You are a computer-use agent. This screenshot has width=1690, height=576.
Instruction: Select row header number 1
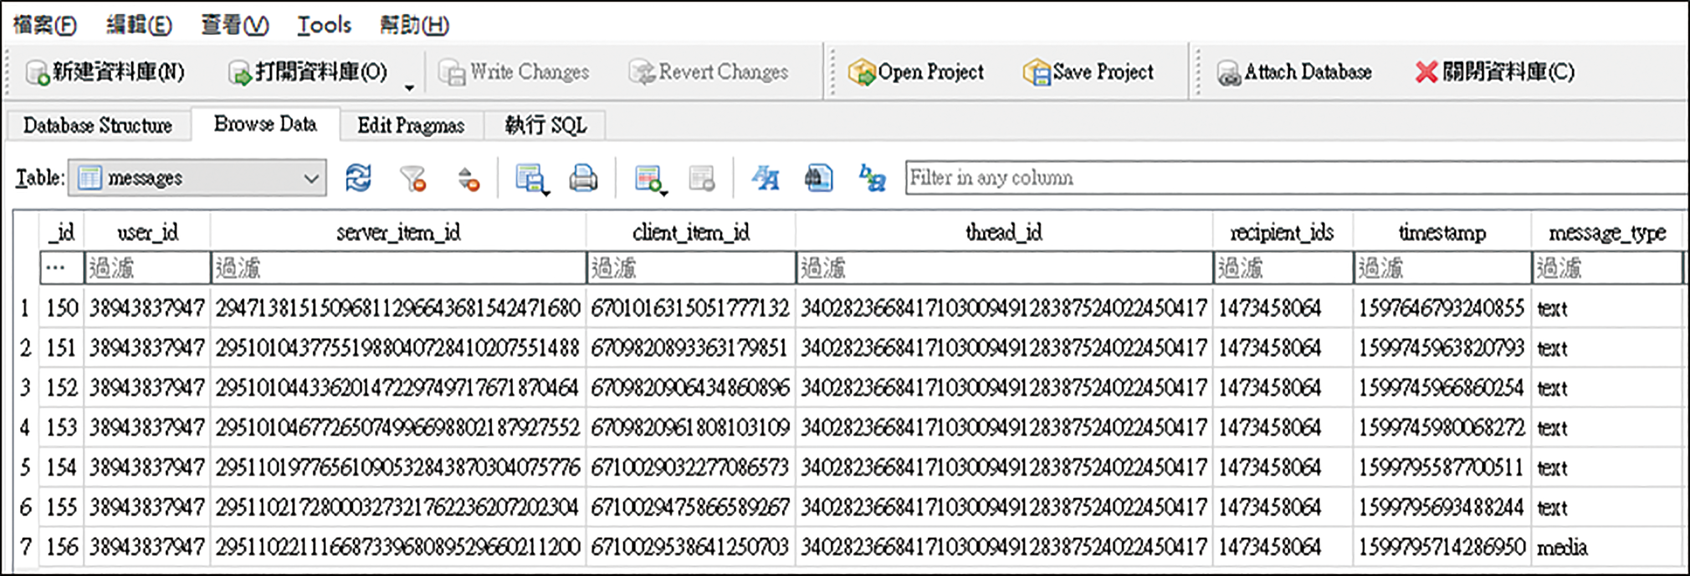click(25, 307)
